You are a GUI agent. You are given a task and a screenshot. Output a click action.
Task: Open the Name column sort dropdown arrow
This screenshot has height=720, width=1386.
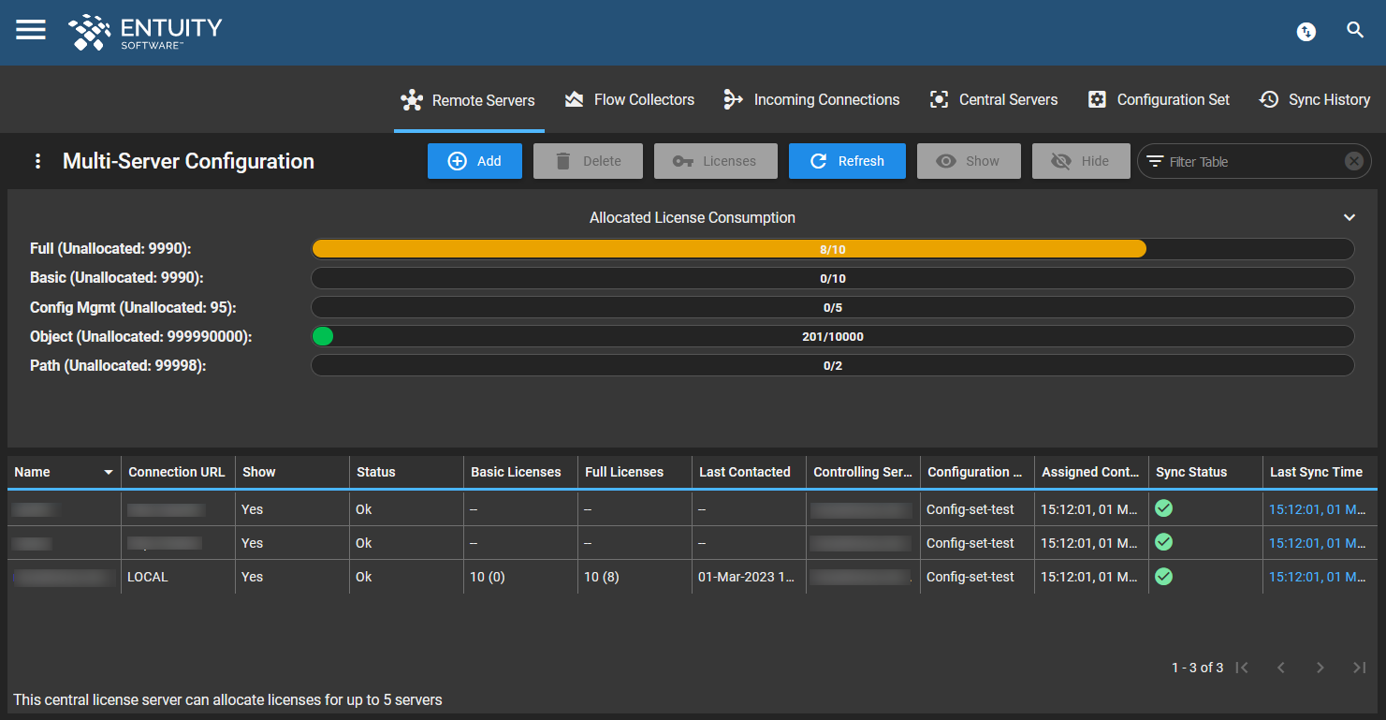[x=109, y=473]
